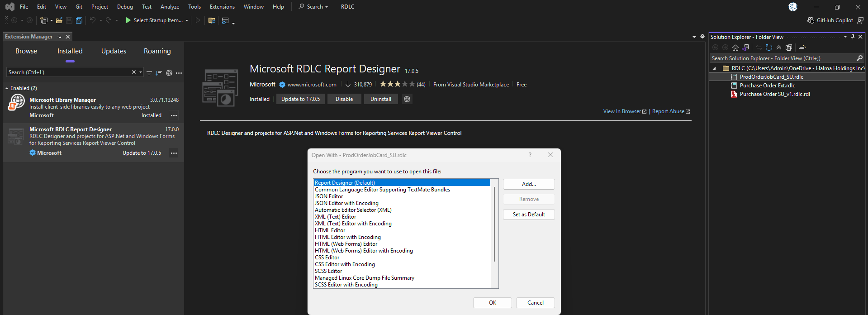This screenshot has width=868, height=315.
Task: Click the New Project toolbar icon
Action: (43, 20)
